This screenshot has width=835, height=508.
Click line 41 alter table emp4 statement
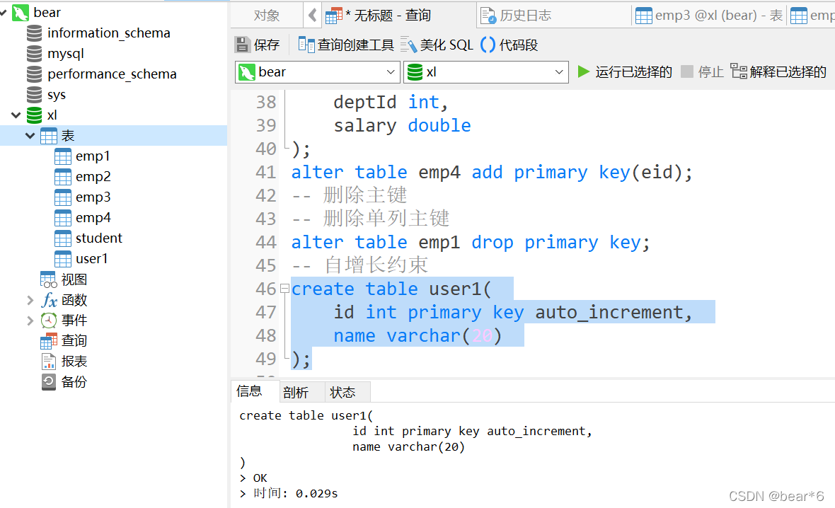(x=492, y=172)
